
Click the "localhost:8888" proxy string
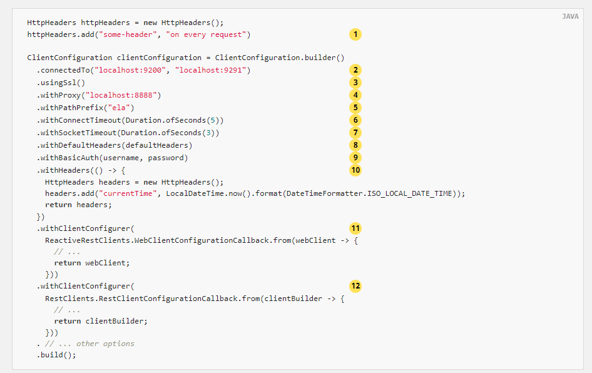tap(121, 95)
